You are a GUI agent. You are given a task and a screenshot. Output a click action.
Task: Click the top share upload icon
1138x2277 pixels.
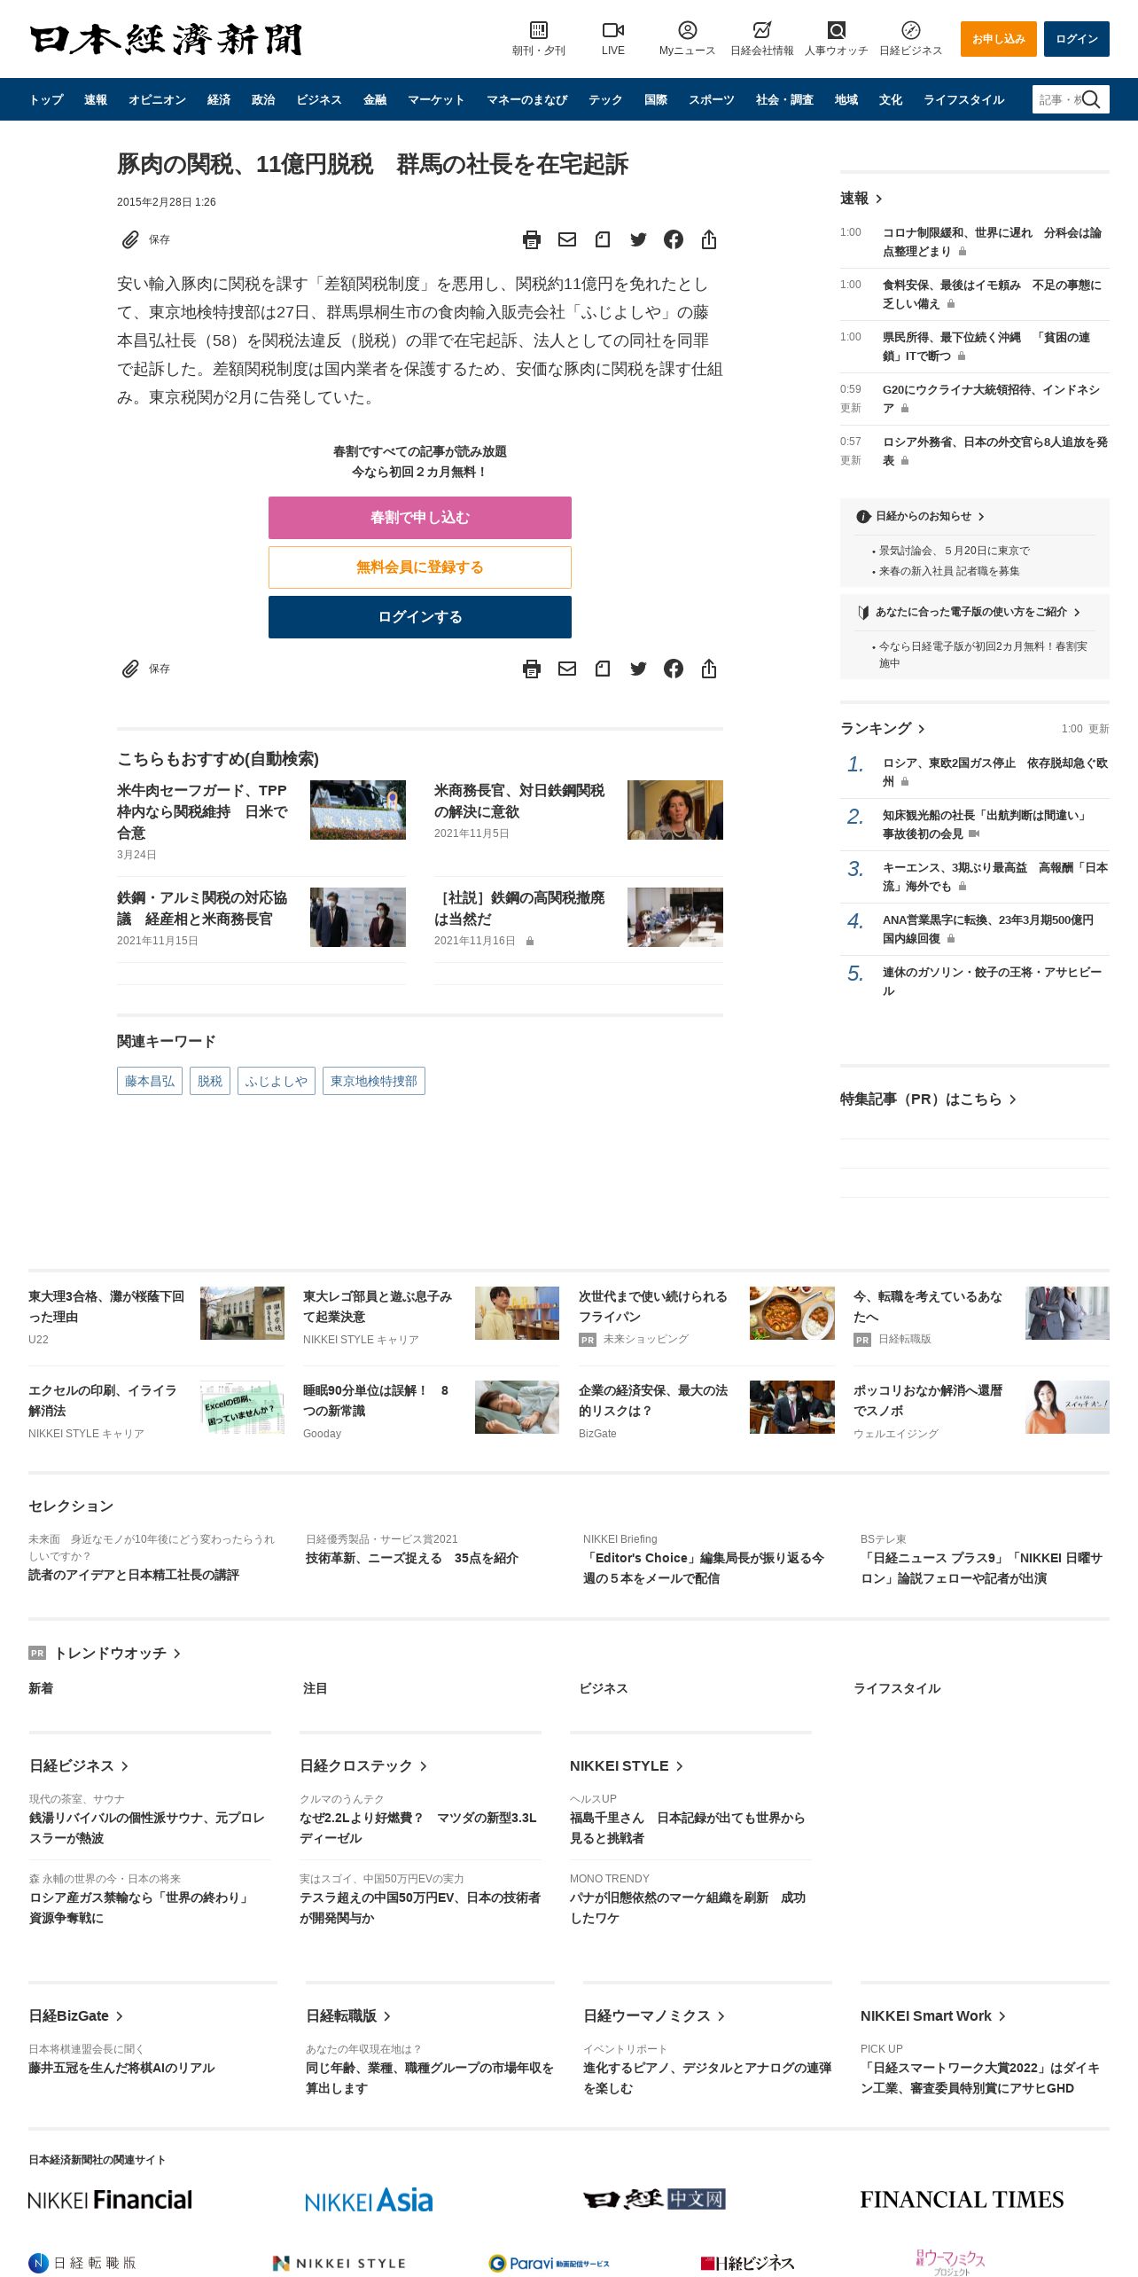click(709, 239)
